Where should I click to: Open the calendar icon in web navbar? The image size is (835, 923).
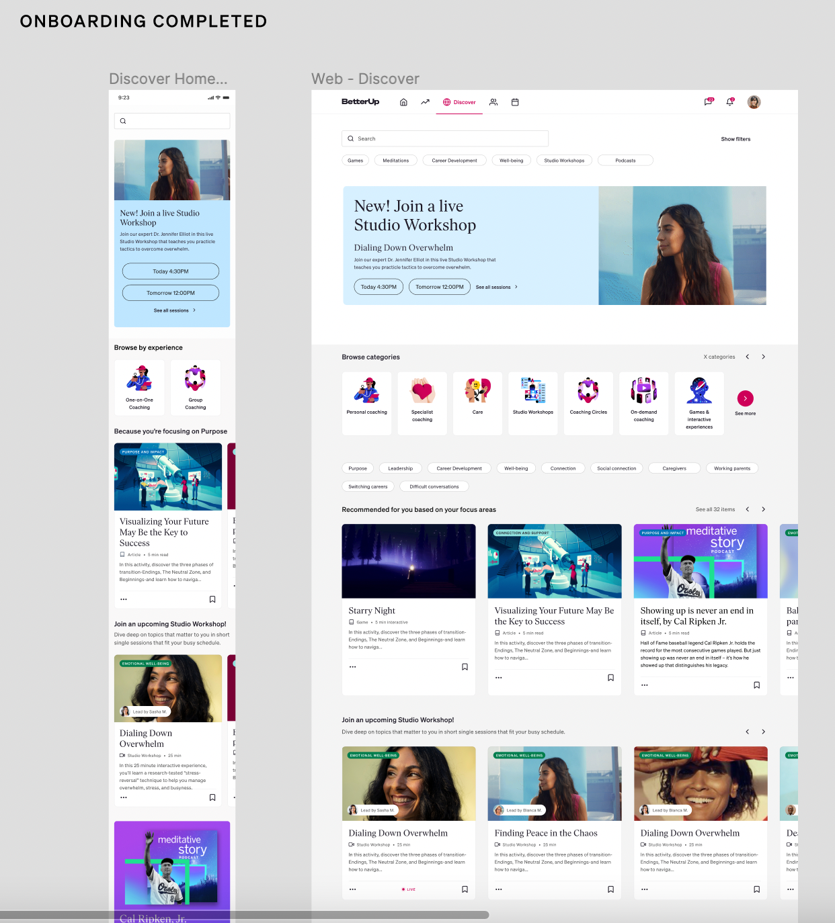tap(515, 102)
